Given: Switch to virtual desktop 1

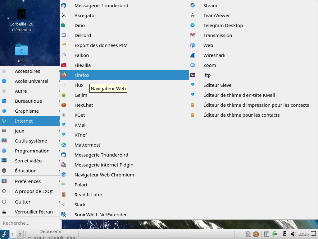Looking at the screenshot, I should point(12,235).
